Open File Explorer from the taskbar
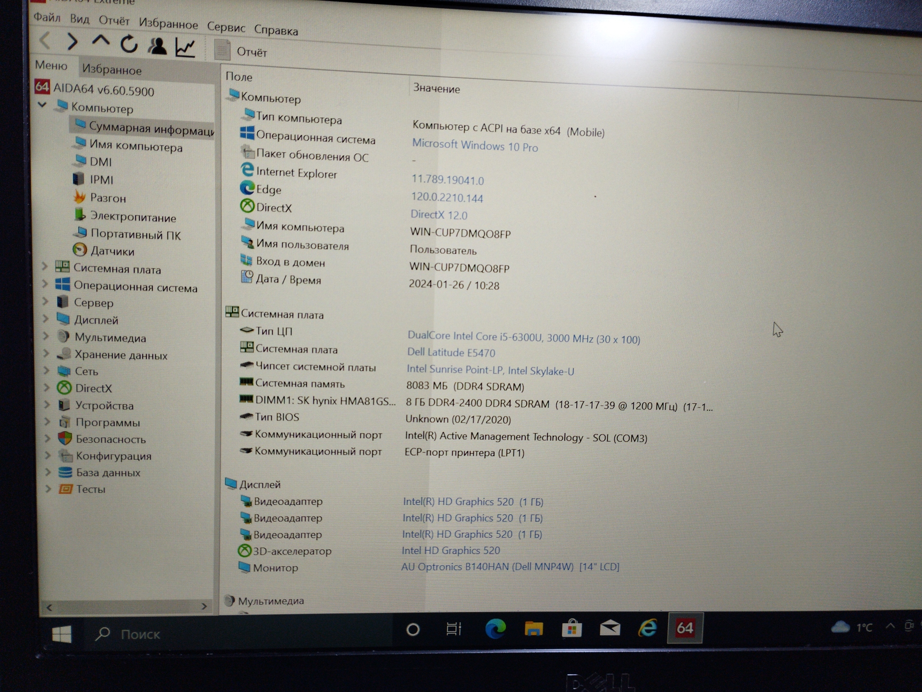The image size is (922, 692). click(x=534, y=628)
